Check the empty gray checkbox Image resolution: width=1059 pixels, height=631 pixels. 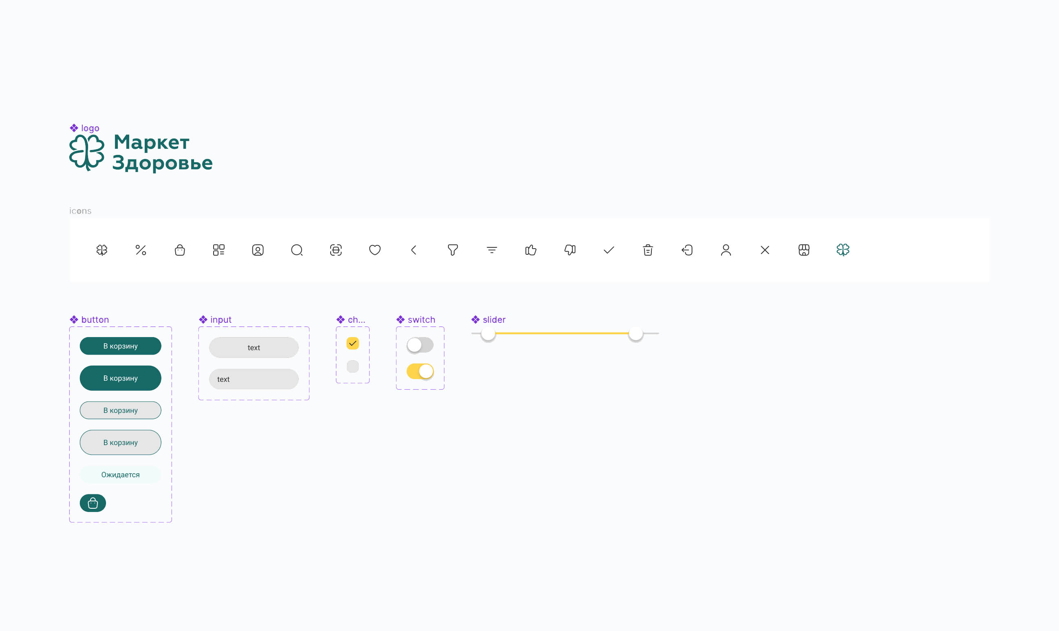353,366
